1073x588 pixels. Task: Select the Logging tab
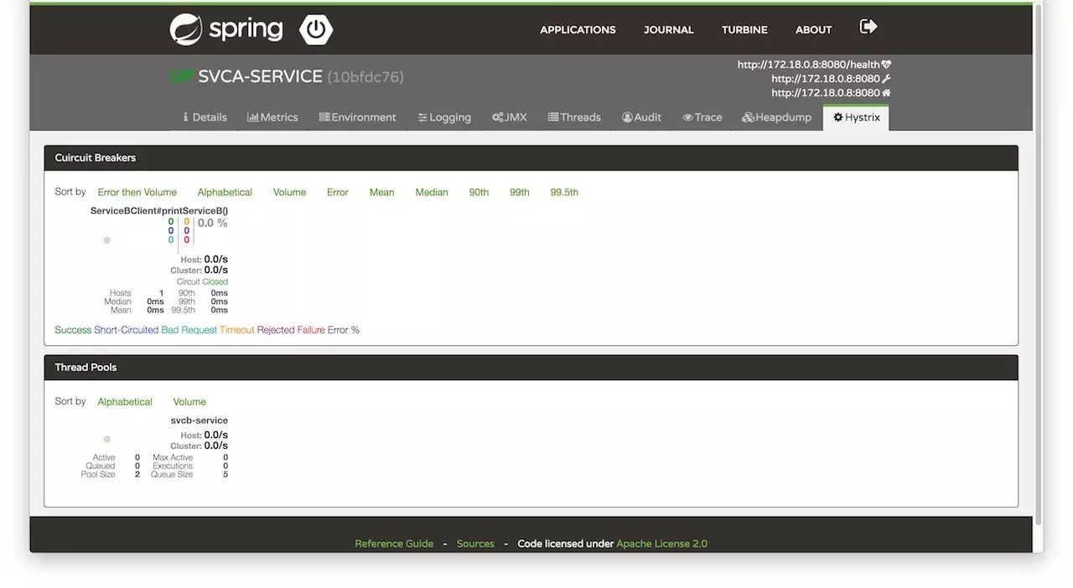tap(444, 117)
